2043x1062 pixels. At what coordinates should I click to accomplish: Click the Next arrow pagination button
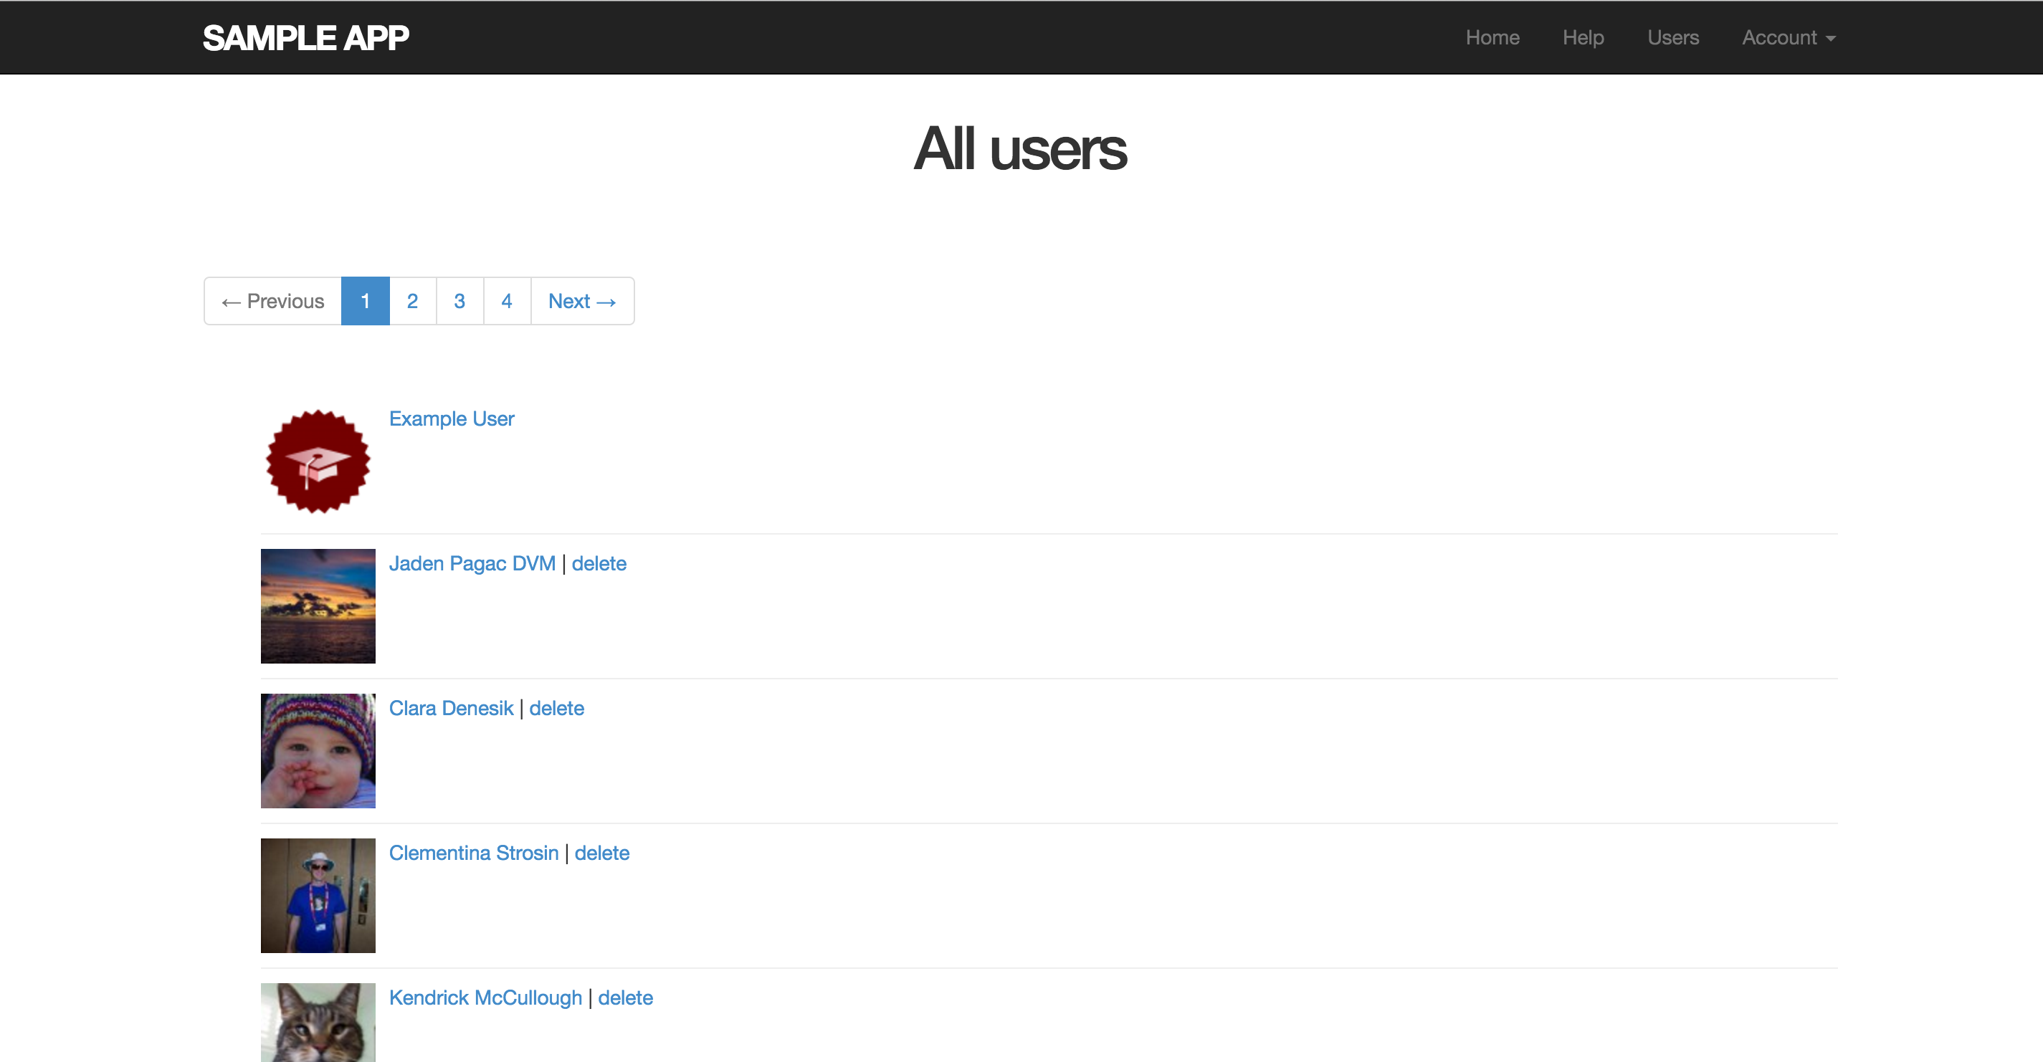(582, 301)
